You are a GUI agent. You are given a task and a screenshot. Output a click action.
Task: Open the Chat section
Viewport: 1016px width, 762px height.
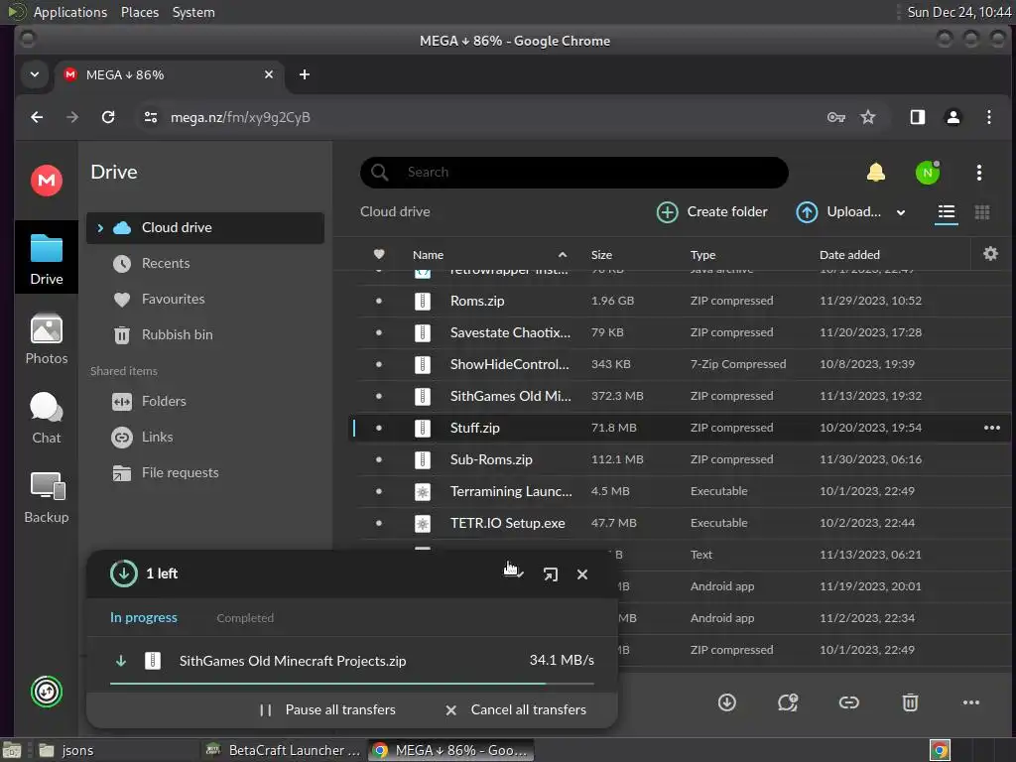(x=47, y=418)
